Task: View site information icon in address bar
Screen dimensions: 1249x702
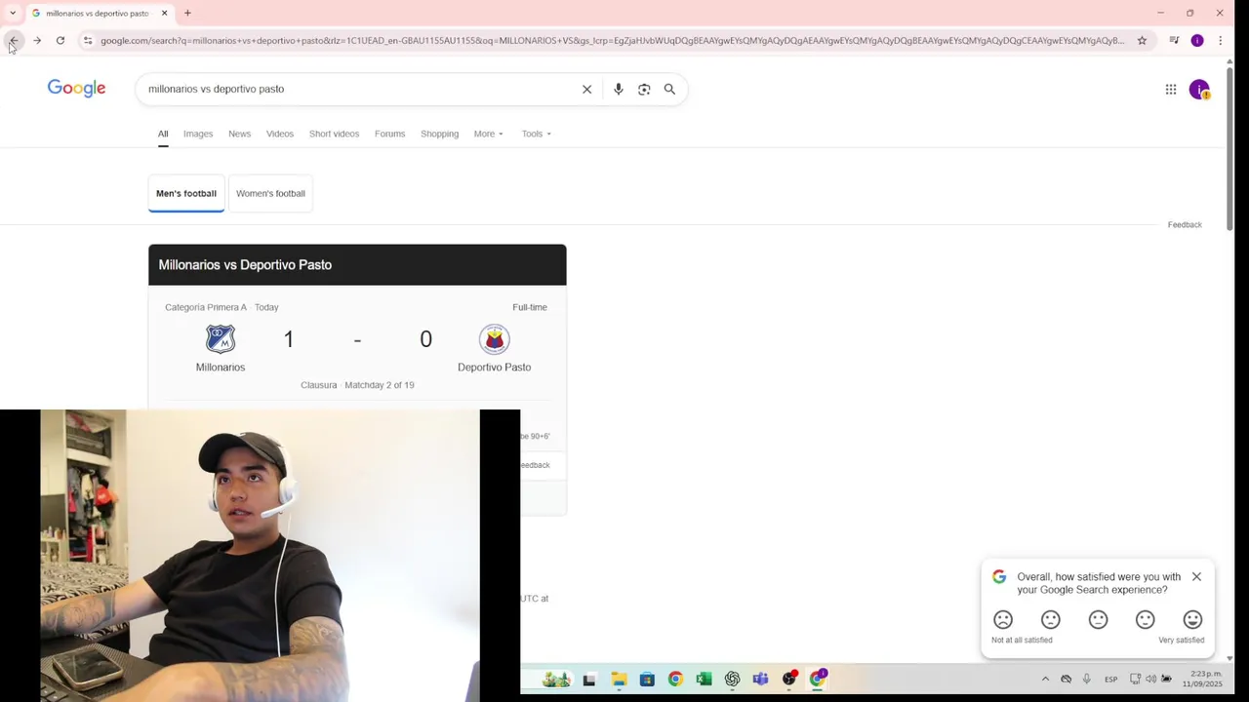Action: coord(88,40)
